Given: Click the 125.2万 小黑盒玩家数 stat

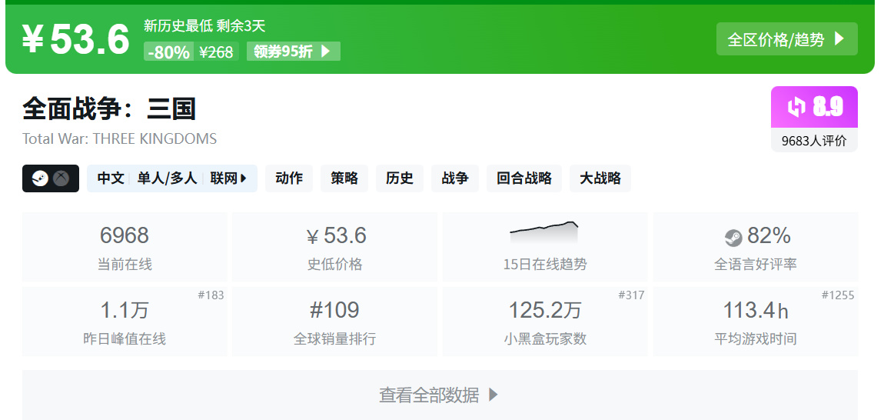Looking at the screenshot, I should coord(545,322).
